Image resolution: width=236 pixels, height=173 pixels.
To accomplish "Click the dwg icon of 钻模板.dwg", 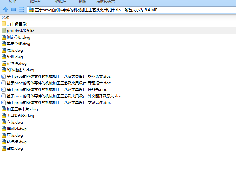I will (4, 142).
